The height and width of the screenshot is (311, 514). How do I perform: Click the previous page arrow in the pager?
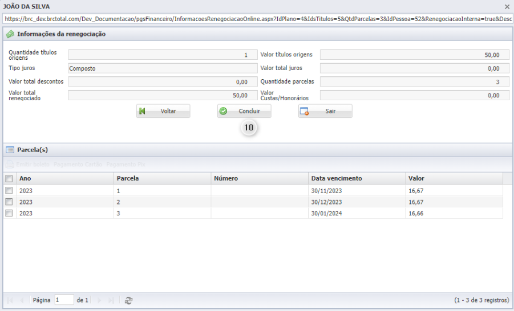tap(22, 300)
